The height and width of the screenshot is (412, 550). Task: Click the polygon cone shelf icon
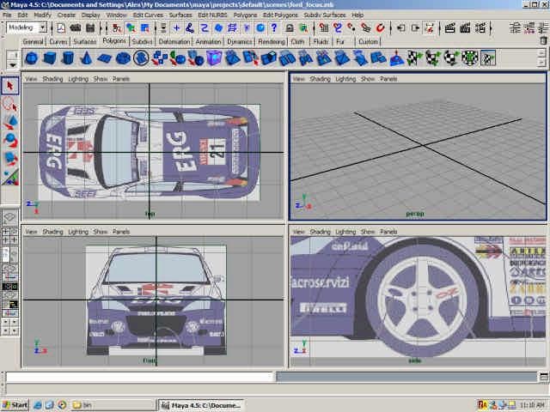point(86,58)
